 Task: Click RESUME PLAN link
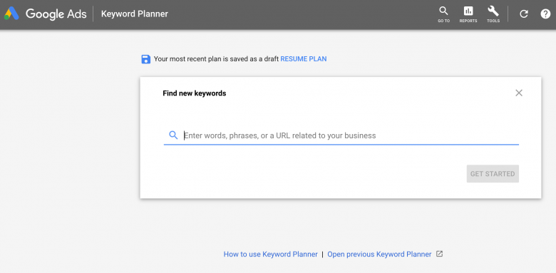click(304, 59)
